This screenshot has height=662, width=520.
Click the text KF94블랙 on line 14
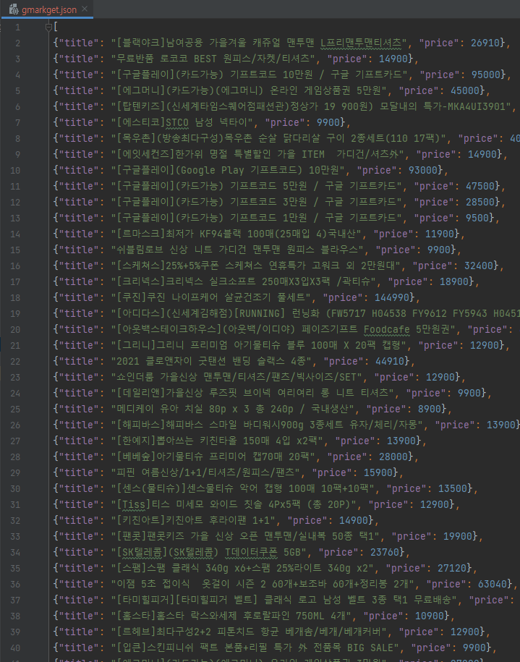pos(221,234)
